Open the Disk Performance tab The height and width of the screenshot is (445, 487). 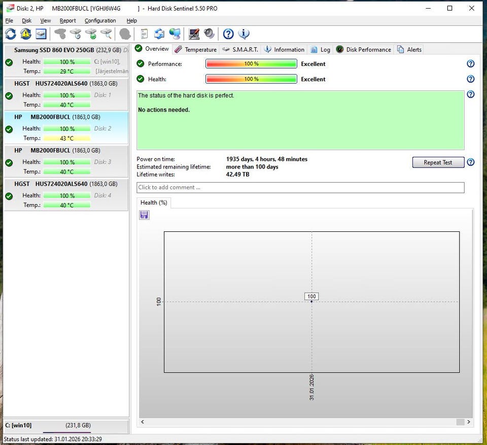363,49
